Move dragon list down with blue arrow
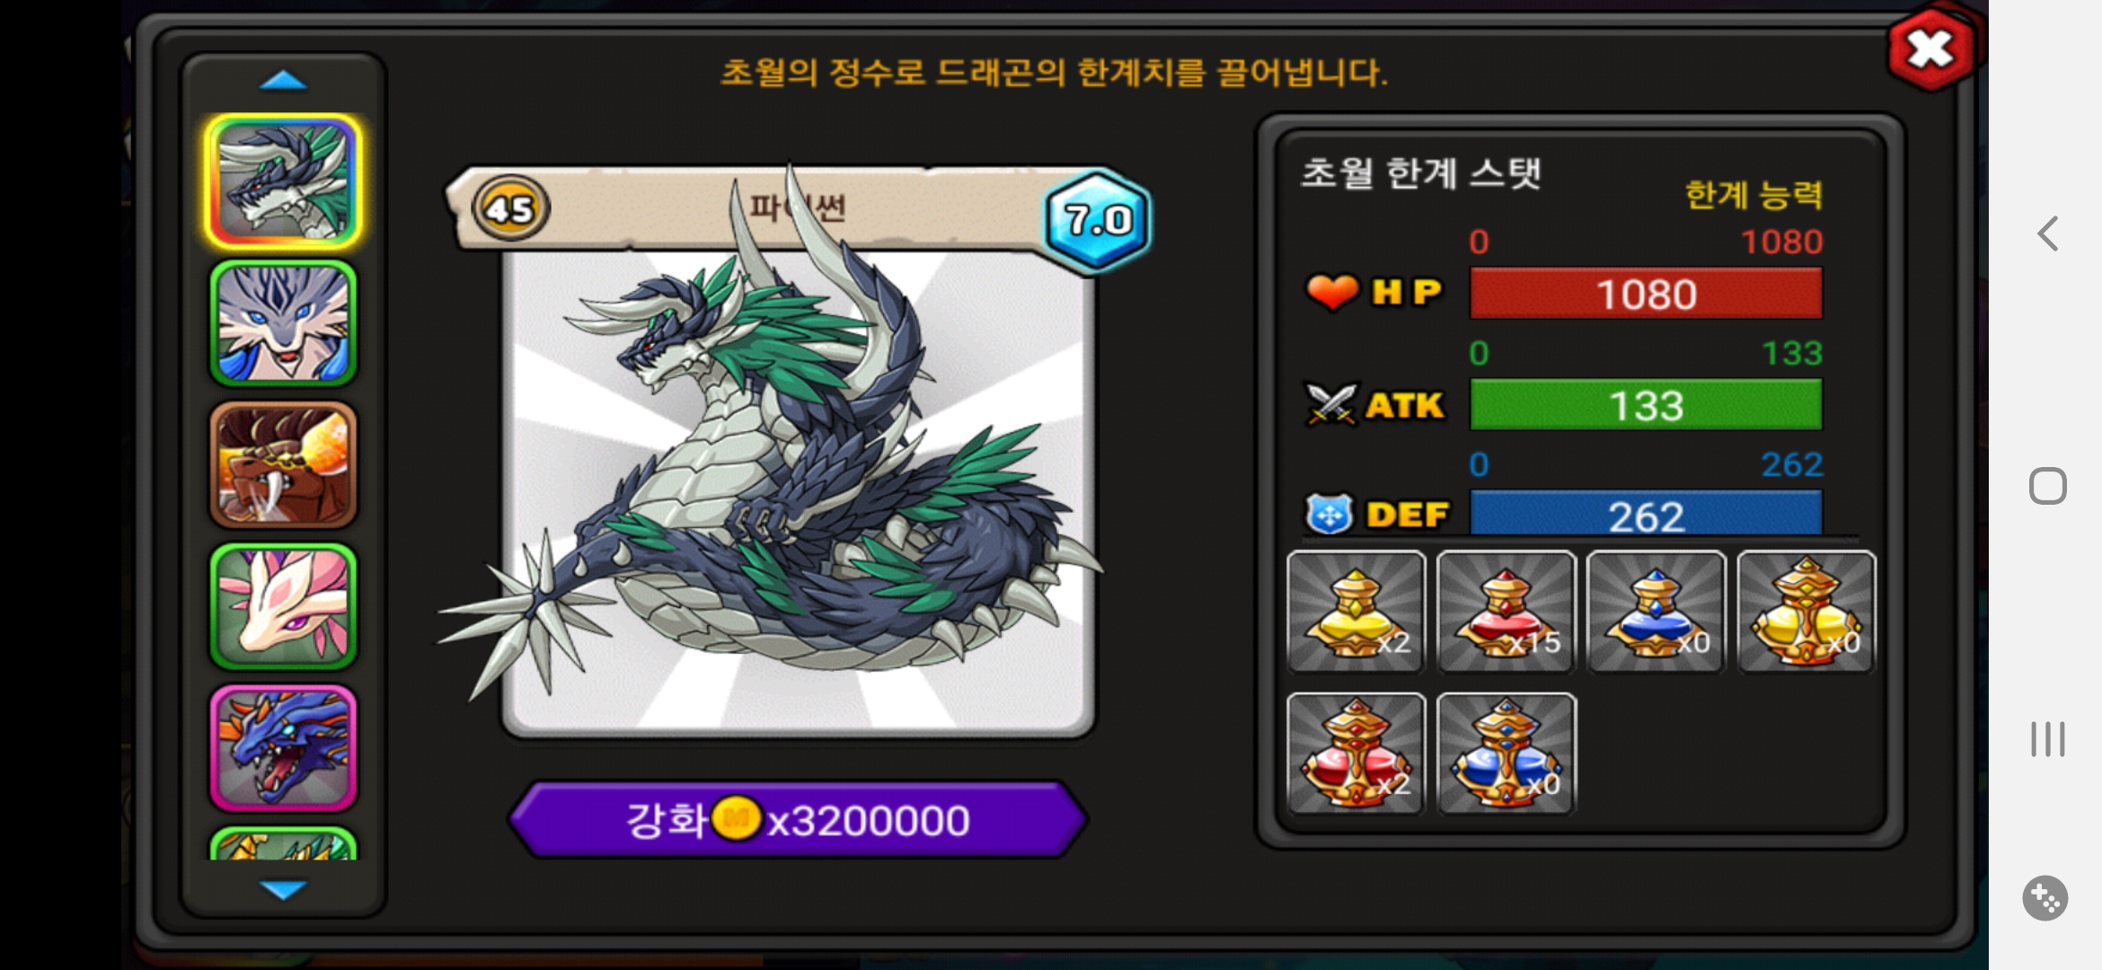The height and width of the screenshot is (970, 2102). (283, 889)
